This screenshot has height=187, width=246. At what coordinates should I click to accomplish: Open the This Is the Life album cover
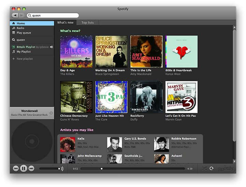click(x=147, y=52)
